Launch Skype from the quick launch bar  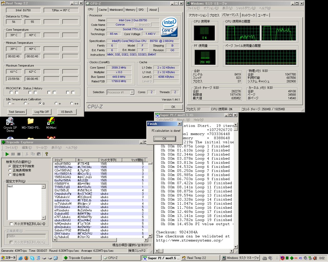tap(32, 258)
